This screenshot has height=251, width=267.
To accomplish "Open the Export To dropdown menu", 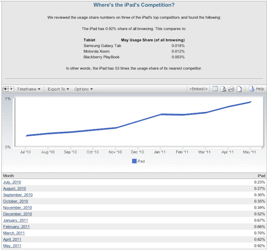I will (58, 89).
